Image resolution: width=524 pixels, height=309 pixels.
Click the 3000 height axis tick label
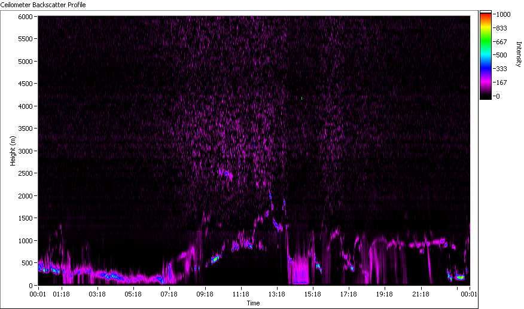(25, 151)
